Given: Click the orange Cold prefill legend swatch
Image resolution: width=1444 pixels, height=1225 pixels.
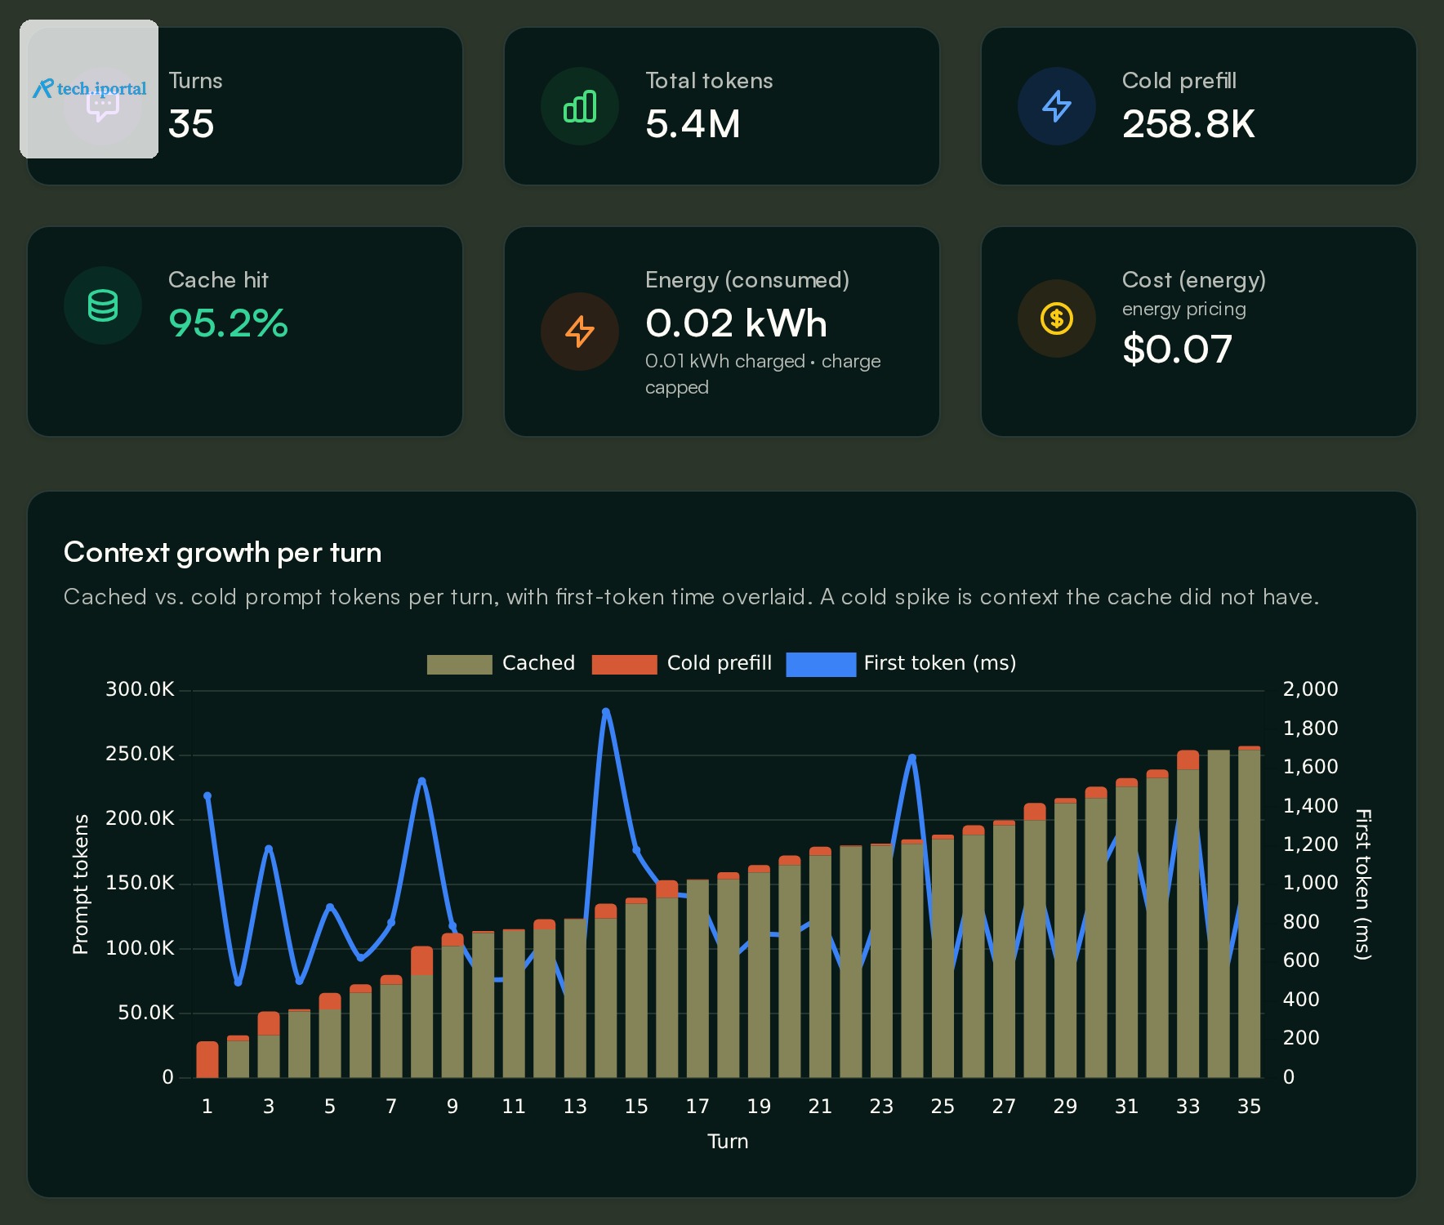Looking at the screenshot, I should pyautogui.click(x=624, y=664).
